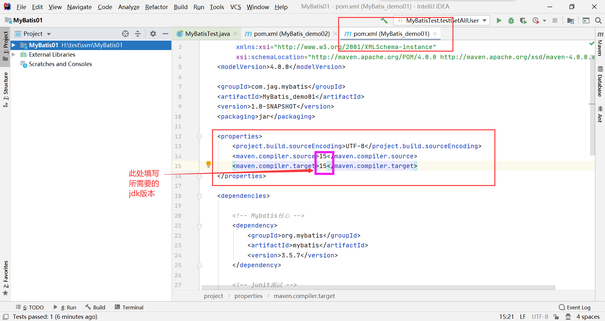Screen dimensions: 605x321
Task: Click the line separator LF indicator
Action: click(523, 317)
